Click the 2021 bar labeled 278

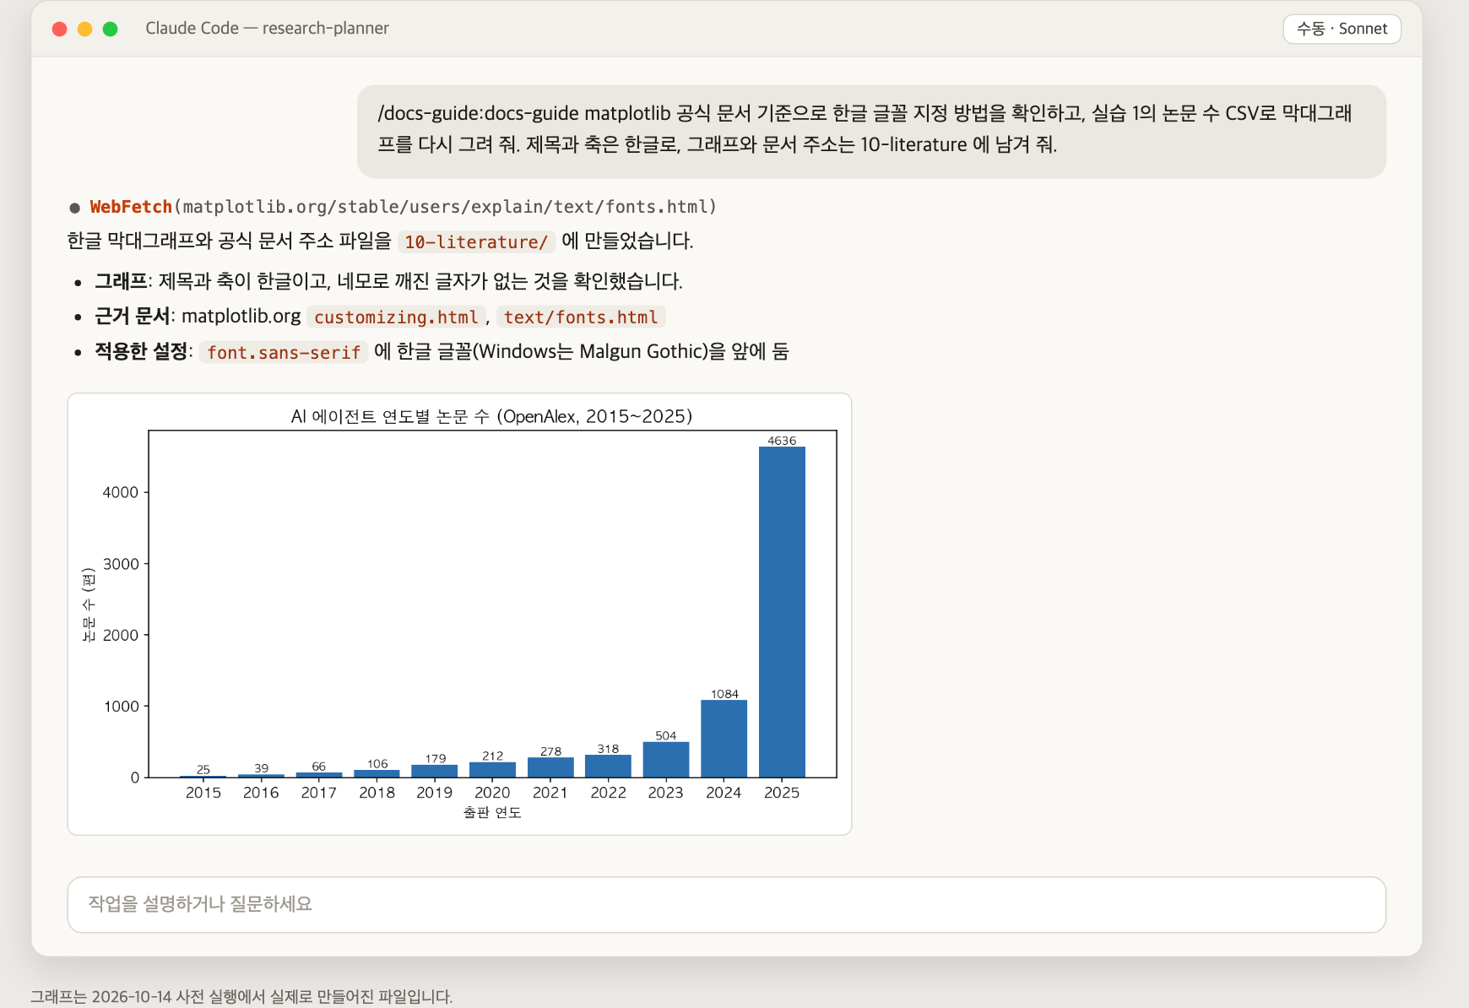550,767
